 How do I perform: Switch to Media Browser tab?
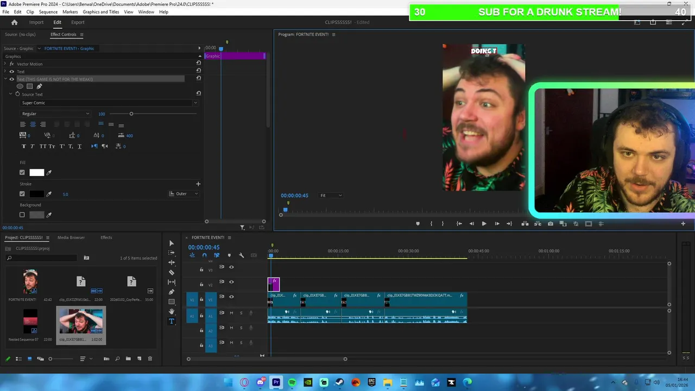(x=71, y=237)
